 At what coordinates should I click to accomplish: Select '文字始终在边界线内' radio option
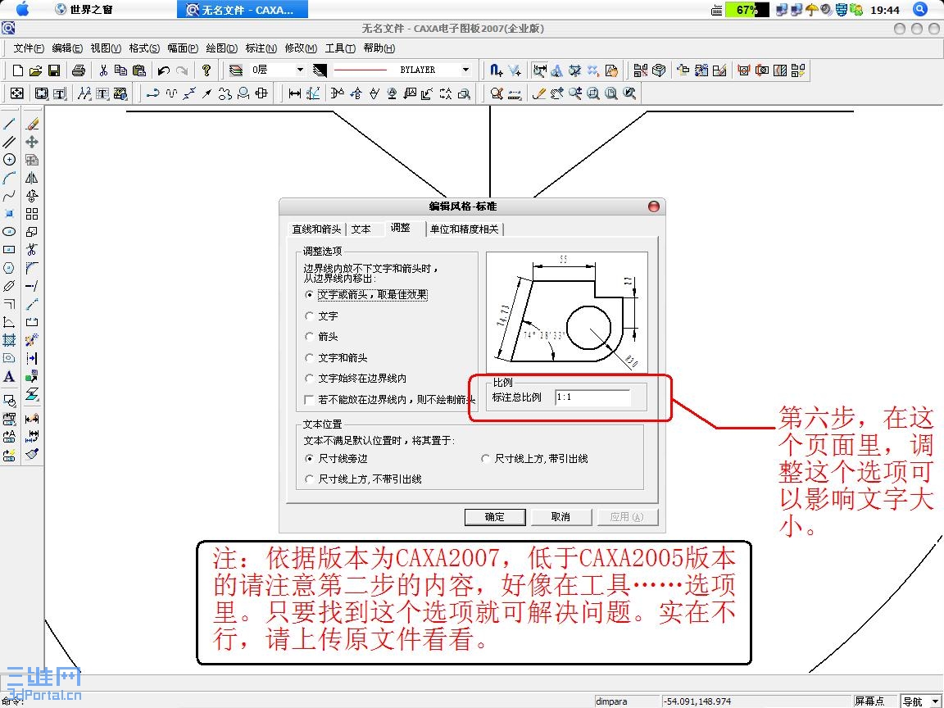coord(356,378)
